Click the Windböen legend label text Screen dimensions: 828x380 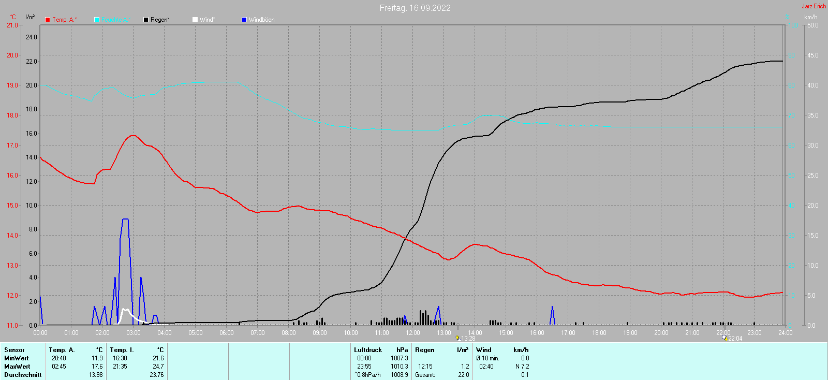point(261,20)
